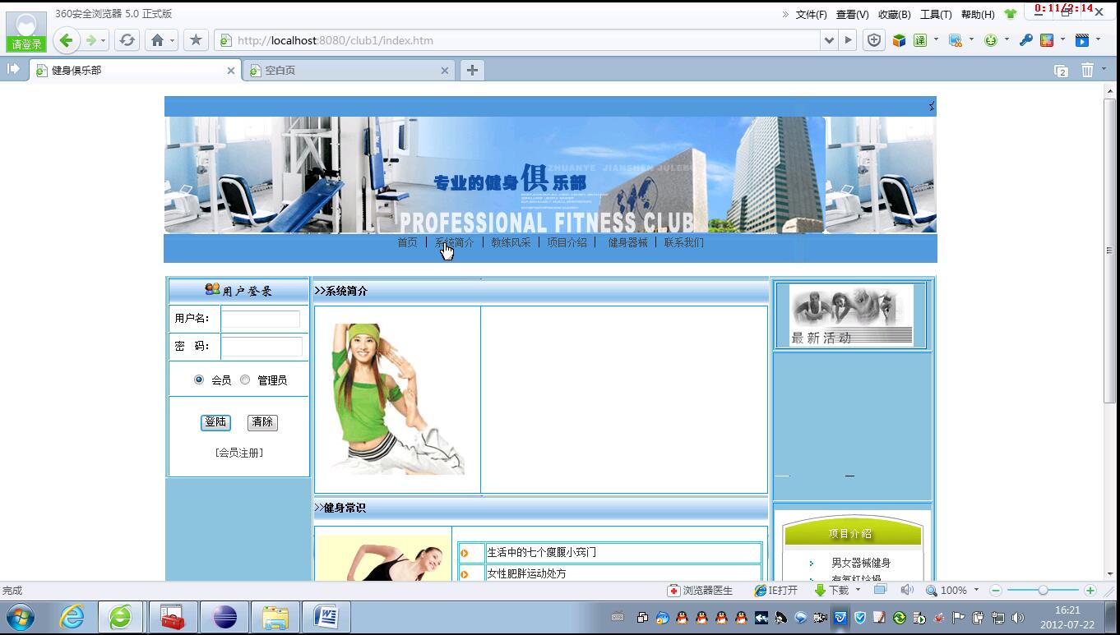The height and width of the screenshot is (635, 1120).
Task: Open the 收藏(B) menu
Action: (894, 15)
